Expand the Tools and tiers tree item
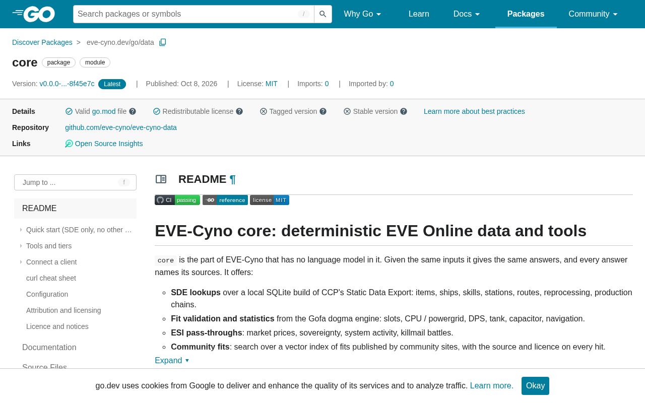645x403 pixels. point(21,246)
